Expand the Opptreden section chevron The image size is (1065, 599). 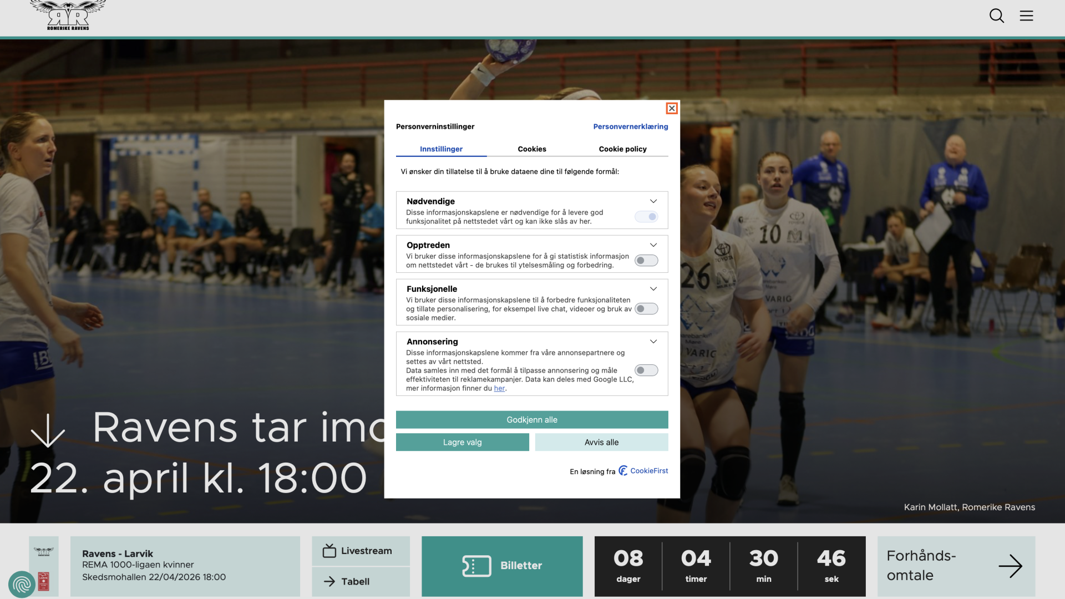pyautogui.click(x=653, y=245)
